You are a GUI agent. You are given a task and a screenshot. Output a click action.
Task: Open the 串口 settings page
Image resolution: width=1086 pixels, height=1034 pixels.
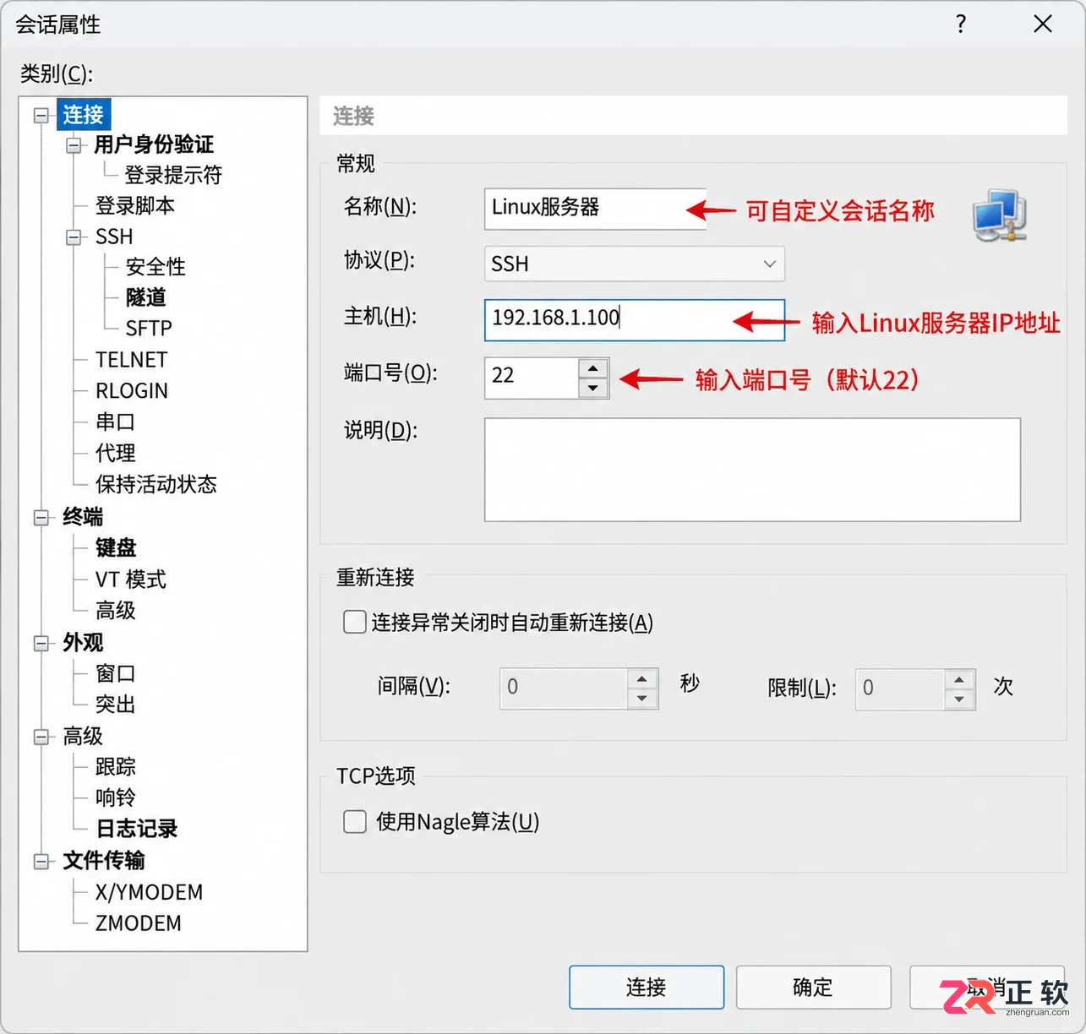pyautogui.click(x=115, y=422)
